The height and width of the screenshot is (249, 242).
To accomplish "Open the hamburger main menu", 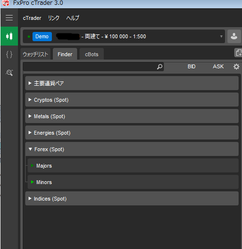I will [9, 17].
